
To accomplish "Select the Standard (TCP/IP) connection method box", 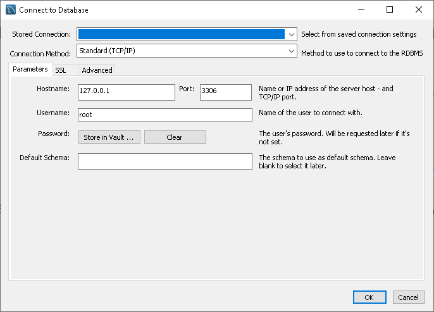I will coord(187,51).
